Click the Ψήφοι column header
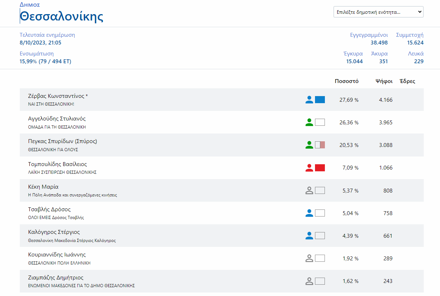This screenshot has width=440, height=296. click(x=384, y=81)
